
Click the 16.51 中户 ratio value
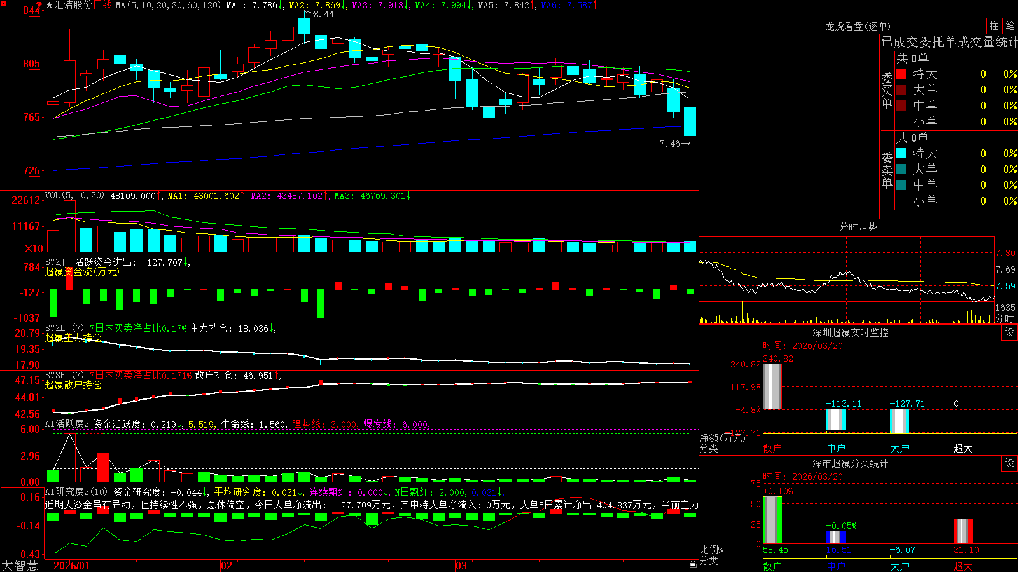tap(839, 550)
